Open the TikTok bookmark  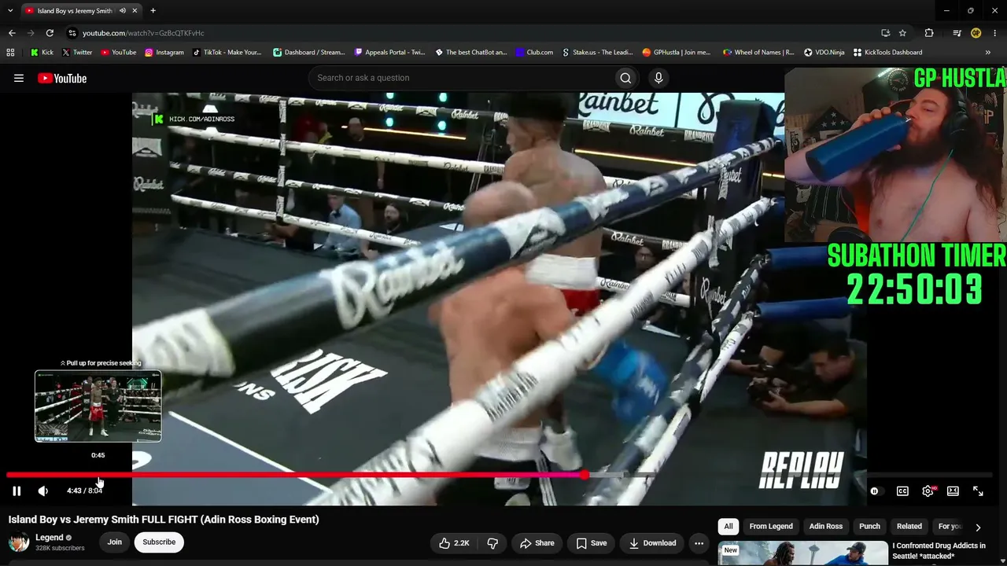click(x=227, y=53)
